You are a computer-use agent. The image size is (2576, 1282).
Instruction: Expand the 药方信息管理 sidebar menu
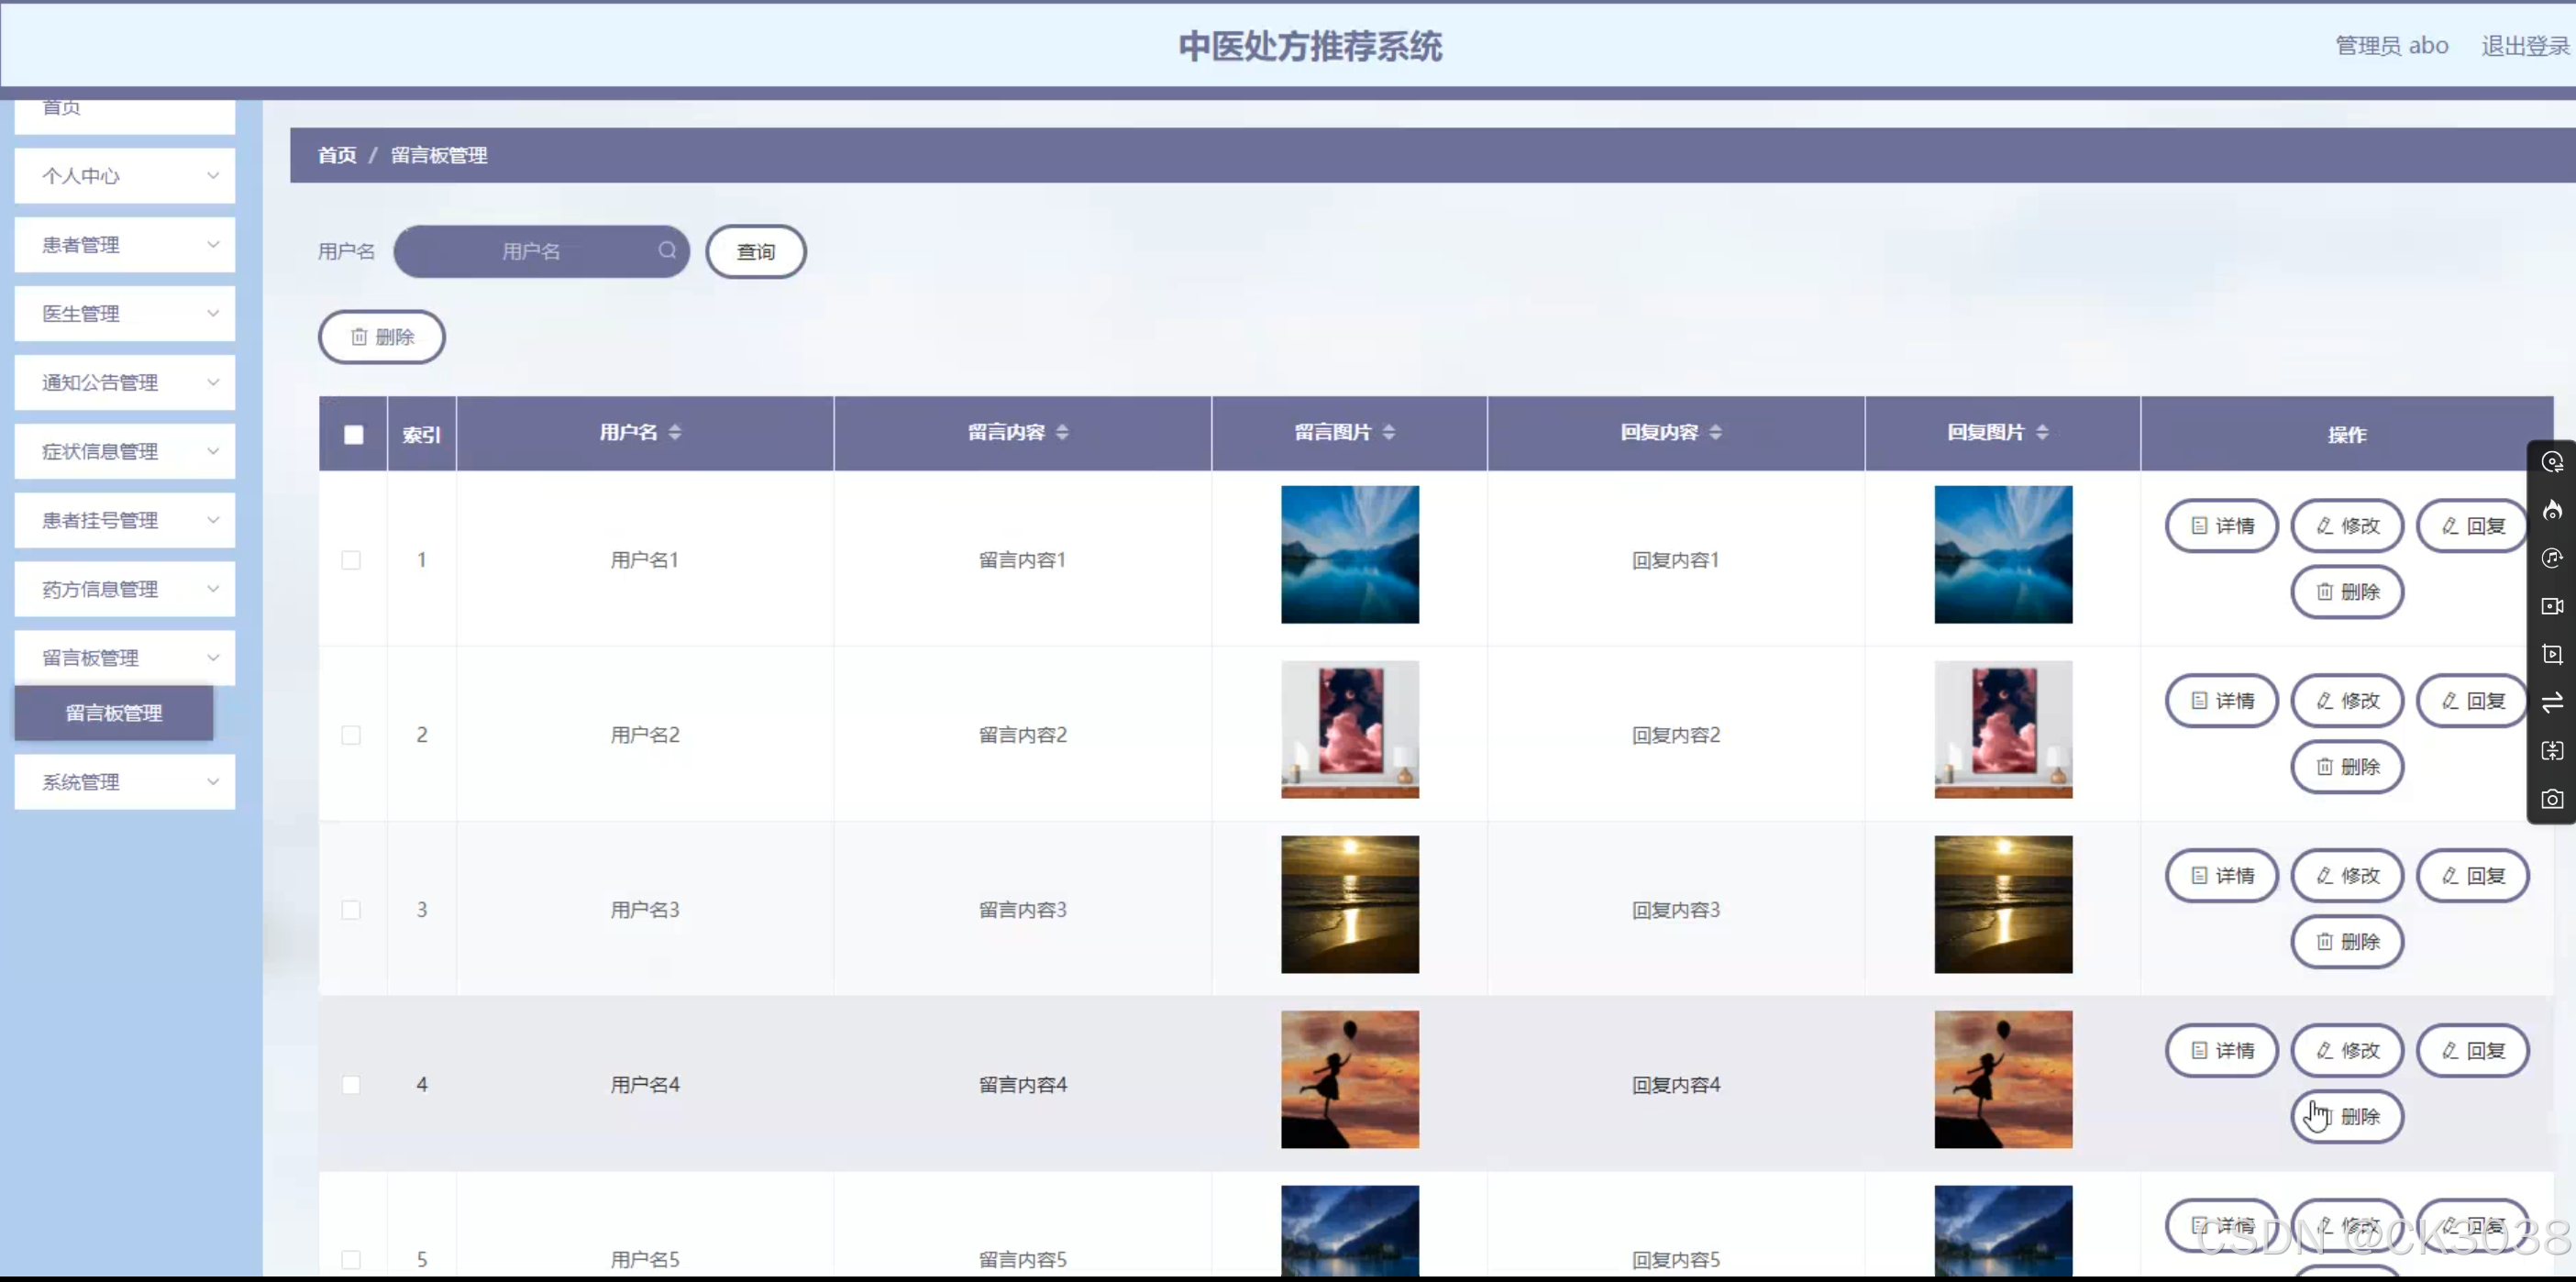coord(125,589)
